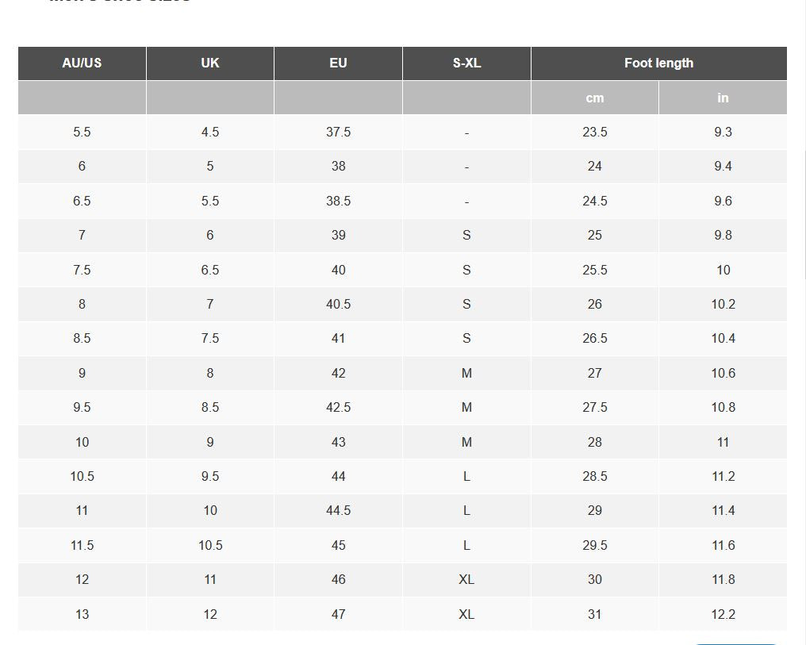806x645 pixels.
Task: Select AU/US size 13 cell
Action: (x=82, y=614)
